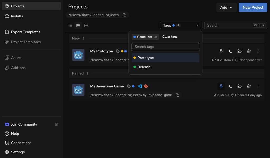270x158 pixels.
Task: Click the 4.7-stable version label
Action: click(x=221, y=95)
